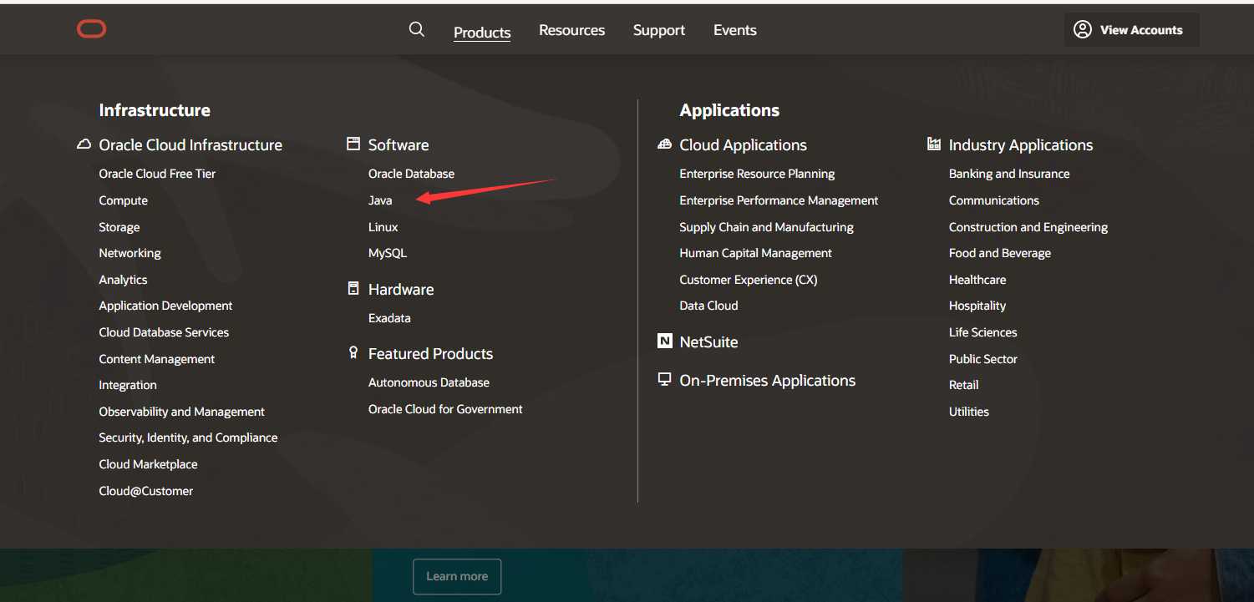Open Application Development link

pyautogui.click(x=165, y=306)
